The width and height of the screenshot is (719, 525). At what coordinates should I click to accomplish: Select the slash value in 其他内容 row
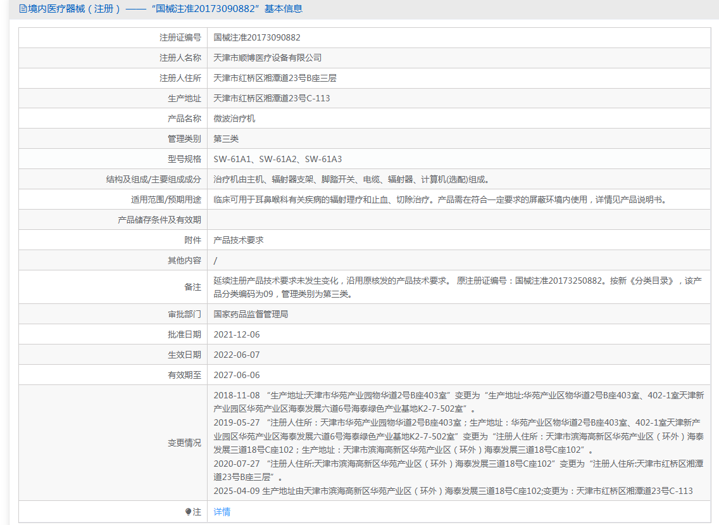point(216,261)
